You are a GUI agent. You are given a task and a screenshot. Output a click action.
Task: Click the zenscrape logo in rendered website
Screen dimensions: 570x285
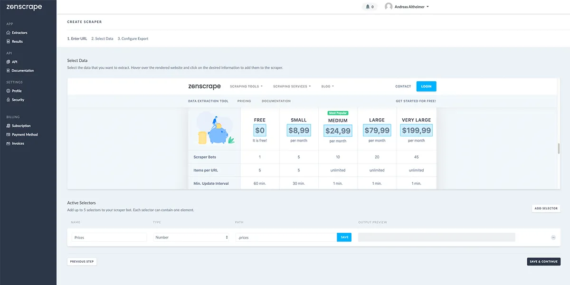(204, 86)
